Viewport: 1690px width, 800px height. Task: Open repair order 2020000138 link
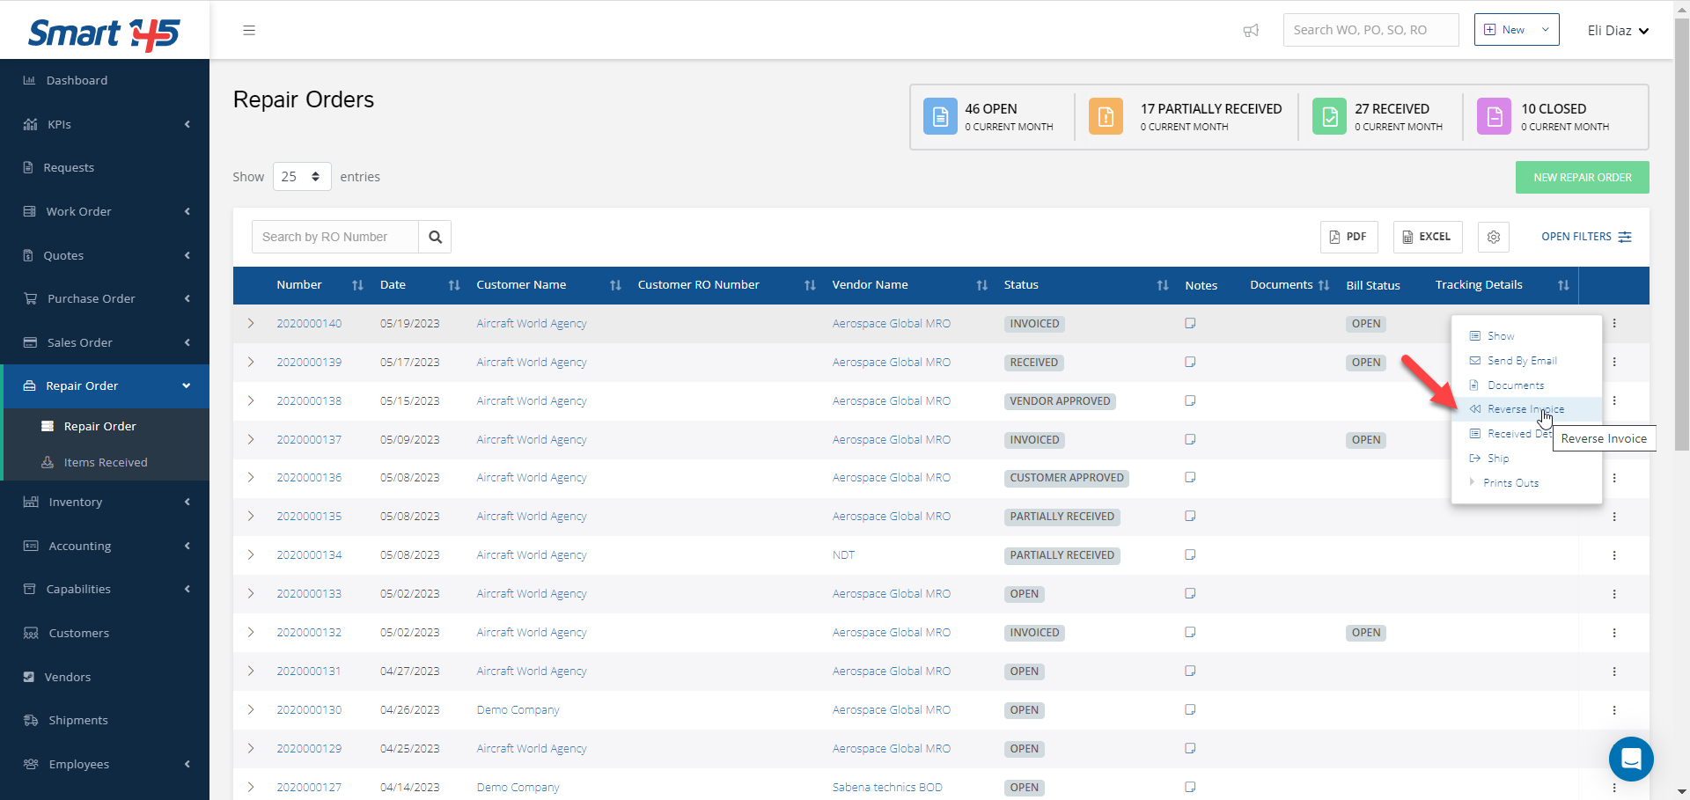click(309, 401)
